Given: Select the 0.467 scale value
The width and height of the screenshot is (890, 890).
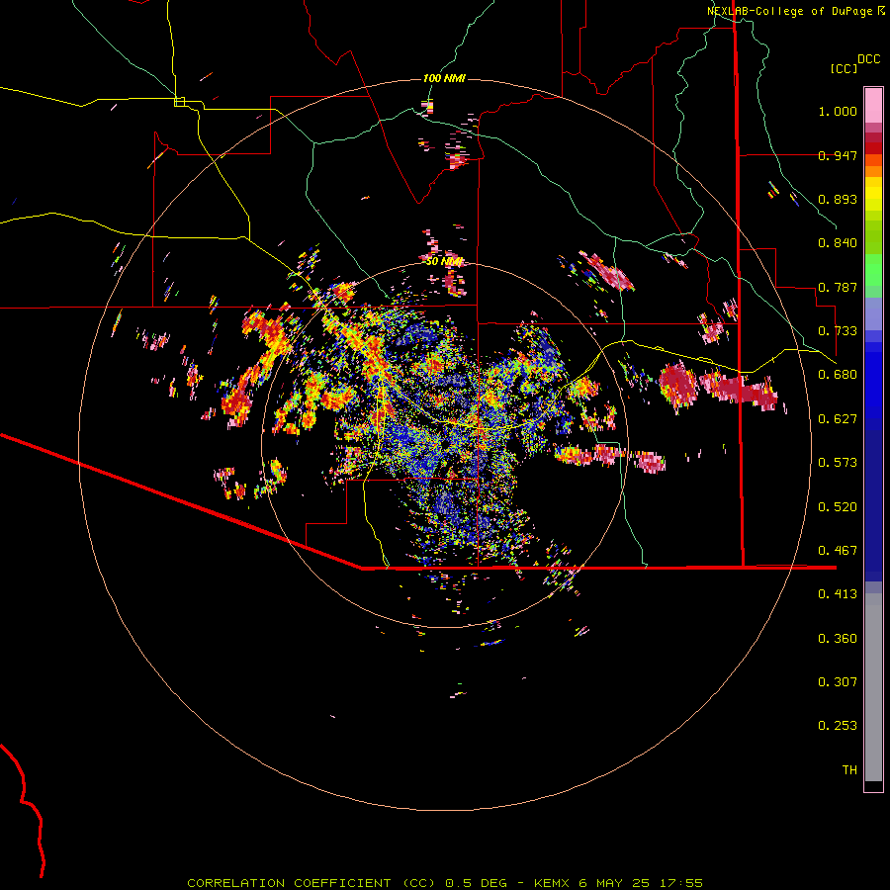Looking at the screenshot, I should pos(838,551).
